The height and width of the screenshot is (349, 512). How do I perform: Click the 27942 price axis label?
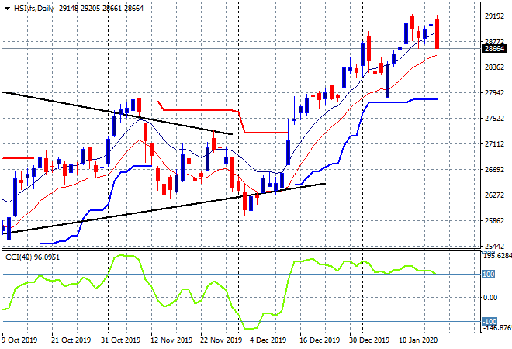pos(494,93)
